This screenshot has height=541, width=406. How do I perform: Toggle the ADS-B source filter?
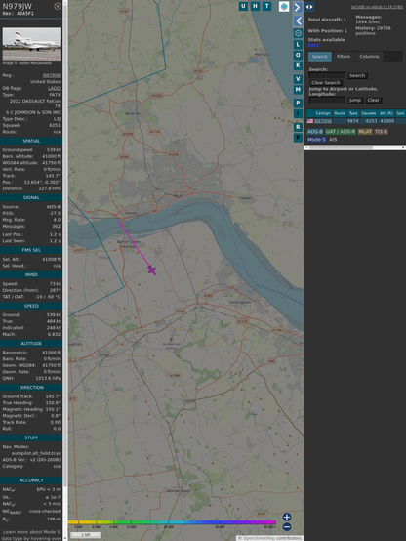pos(315,132)
